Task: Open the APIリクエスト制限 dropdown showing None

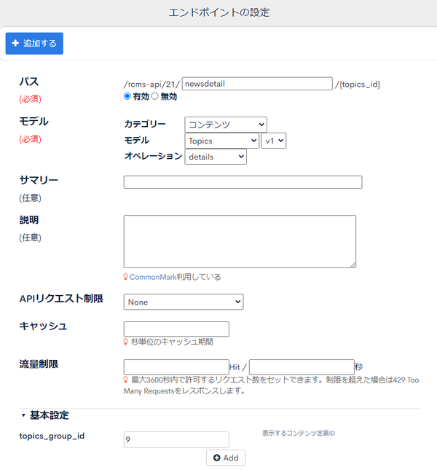Action: pos(184,302)
